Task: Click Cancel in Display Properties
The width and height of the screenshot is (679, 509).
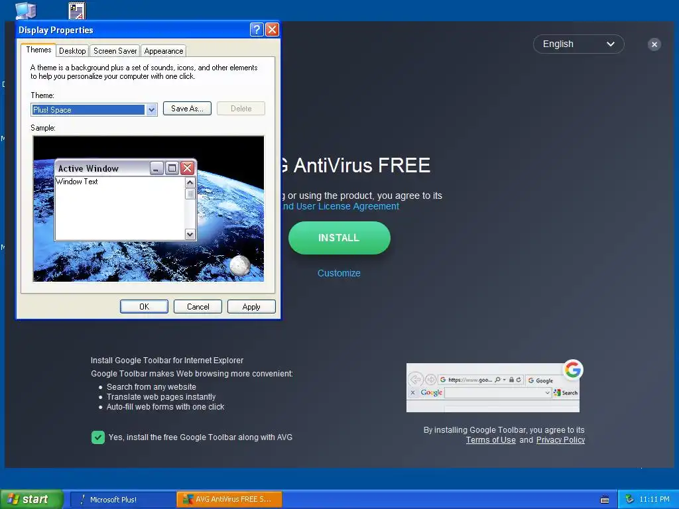Action: (x=198, y=306)
